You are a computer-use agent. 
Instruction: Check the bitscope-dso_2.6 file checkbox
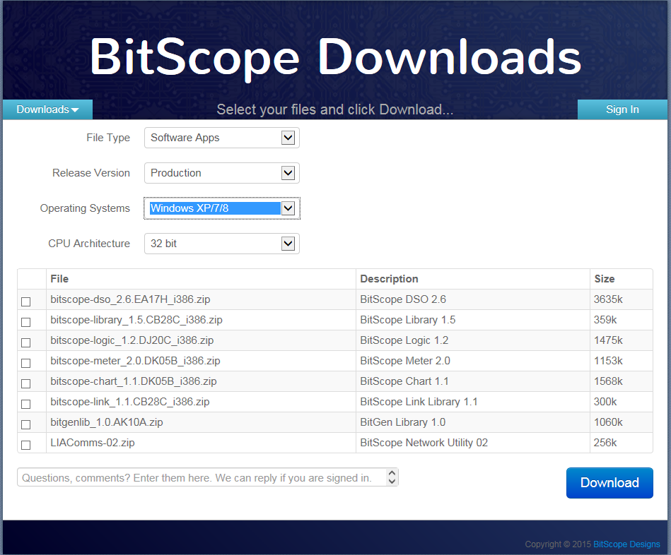(25, 302)
